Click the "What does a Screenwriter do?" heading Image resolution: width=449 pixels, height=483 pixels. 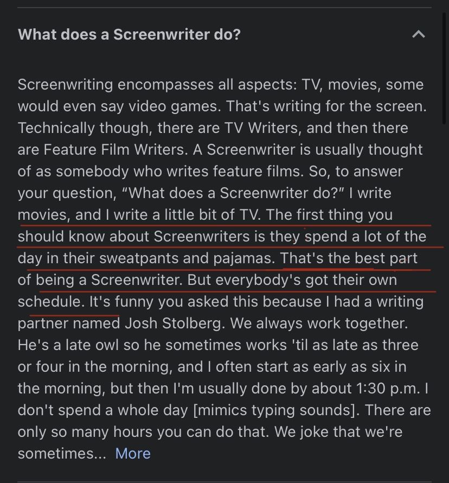(129, 35)
